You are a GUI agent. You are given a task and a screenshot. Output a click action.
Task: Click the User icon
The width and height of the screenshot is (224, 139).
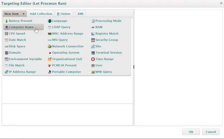93,66
